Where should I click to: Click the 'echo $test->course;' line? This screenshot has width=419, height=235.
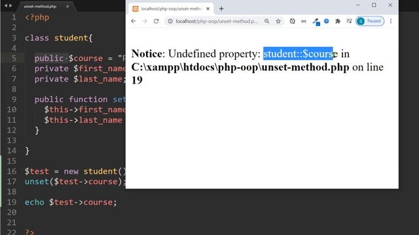coord(71,202)
